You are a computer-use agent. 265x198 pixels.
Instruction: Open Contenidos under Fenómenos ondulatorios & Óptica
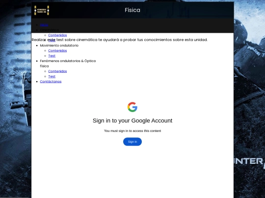pyautogui.click(x=57, y=71)
